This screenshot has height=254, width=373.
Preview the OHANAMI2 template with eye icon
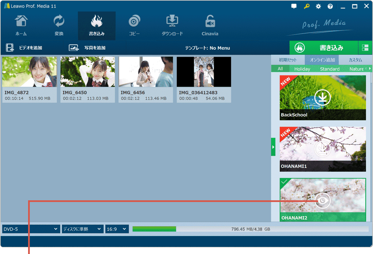pos(323,201)
